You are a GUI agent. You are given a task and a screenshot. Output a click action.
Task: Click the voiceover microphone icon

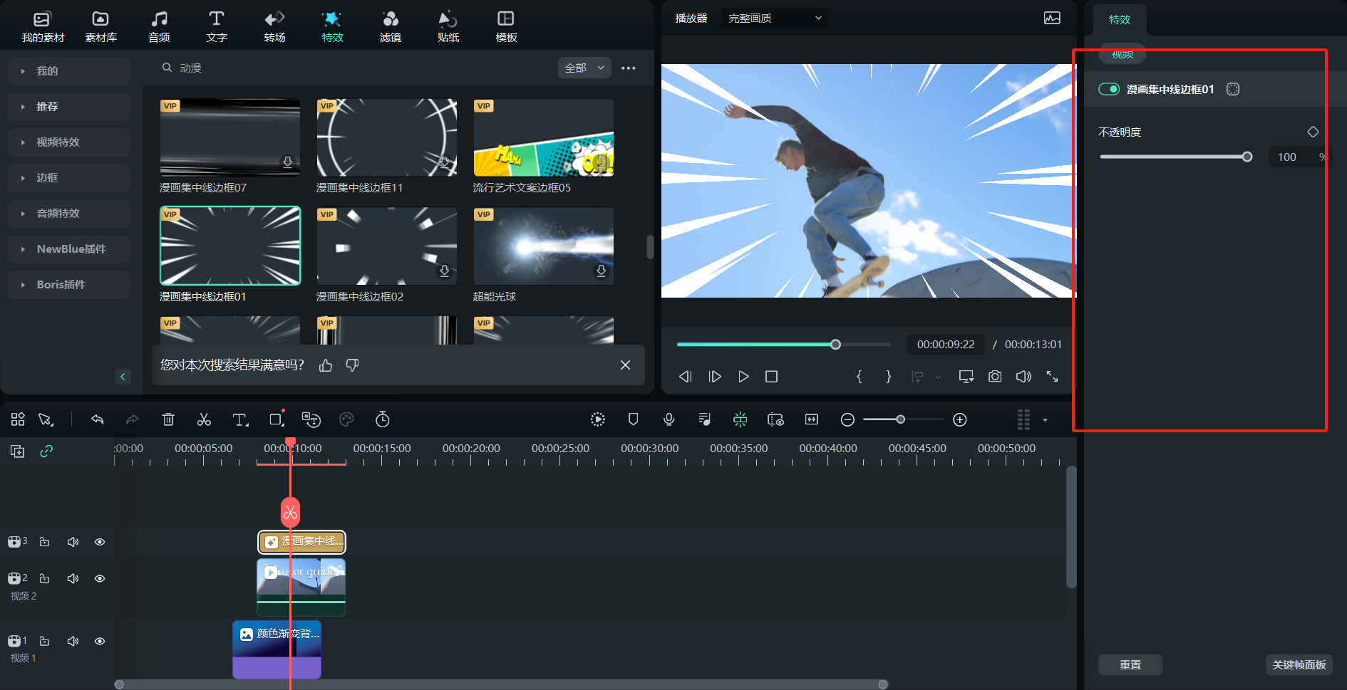point(669,419)
